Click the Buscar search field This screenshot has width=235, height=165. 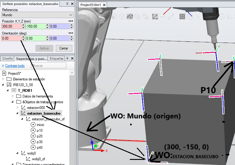[48, 66]
